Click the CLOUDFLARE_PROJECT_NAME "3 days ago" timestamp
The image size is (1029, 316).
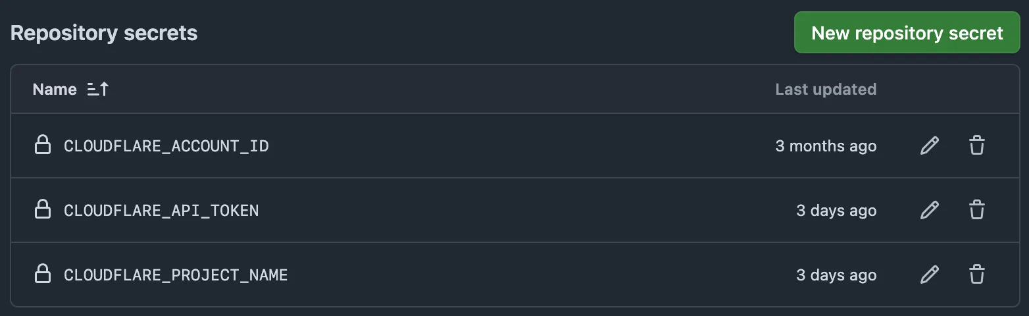point(836,275)
